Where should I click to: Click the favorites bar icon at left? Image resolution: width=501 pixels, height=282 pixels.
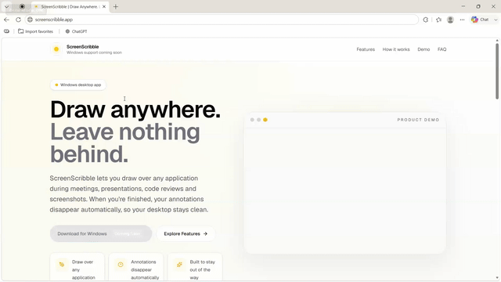[x=6, y=31]
